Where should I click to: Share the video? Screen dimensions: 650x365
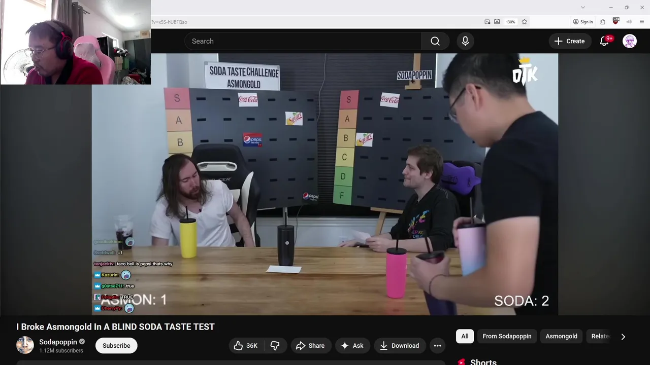[310, 346]
